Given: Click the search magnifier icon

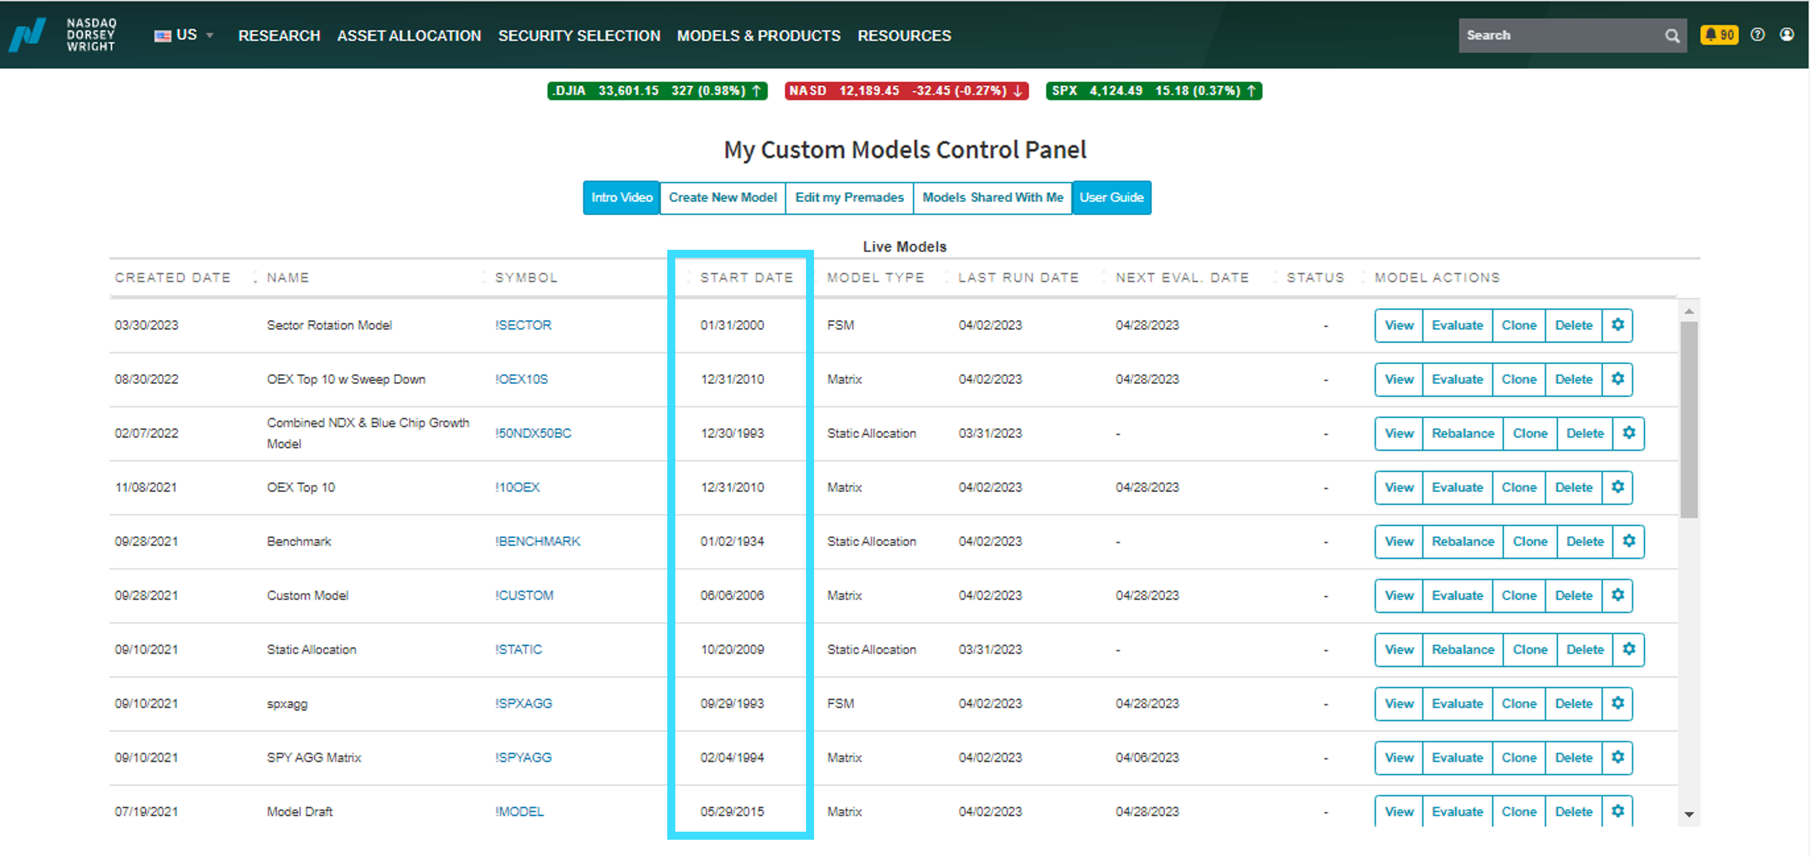Looking at the screenshot, I should [x=1672, y=35].
